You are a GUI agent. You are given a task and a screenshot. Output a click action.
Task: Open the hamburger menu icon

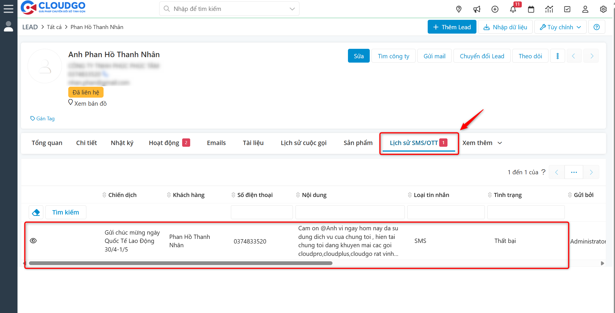click(8, 9)
